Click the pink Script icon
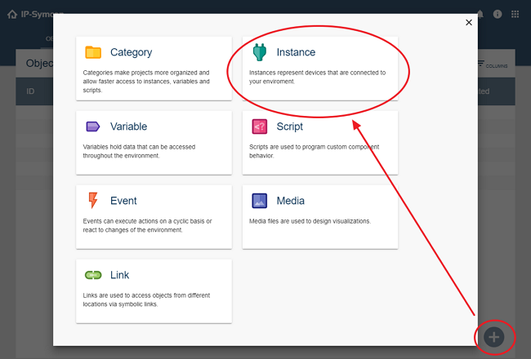Viewport: 531px width, 359px height. (x=260, y=126)
